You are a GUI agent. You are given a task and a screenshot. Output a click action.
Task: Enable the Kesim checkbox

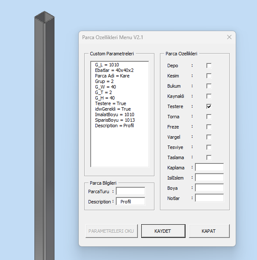tap(209, 76)
